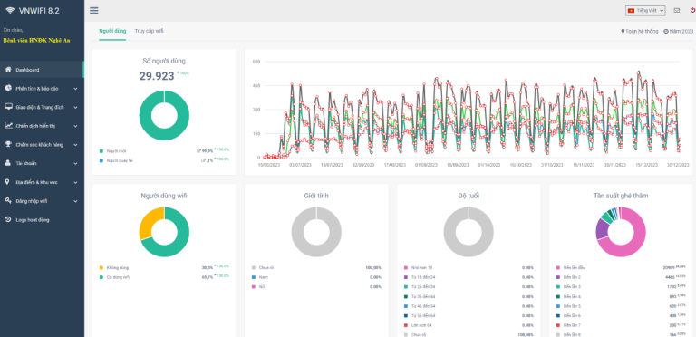This screenshot has height=337, width=696.
Task: Click the Giới tính donut chart
Action: 316,232
